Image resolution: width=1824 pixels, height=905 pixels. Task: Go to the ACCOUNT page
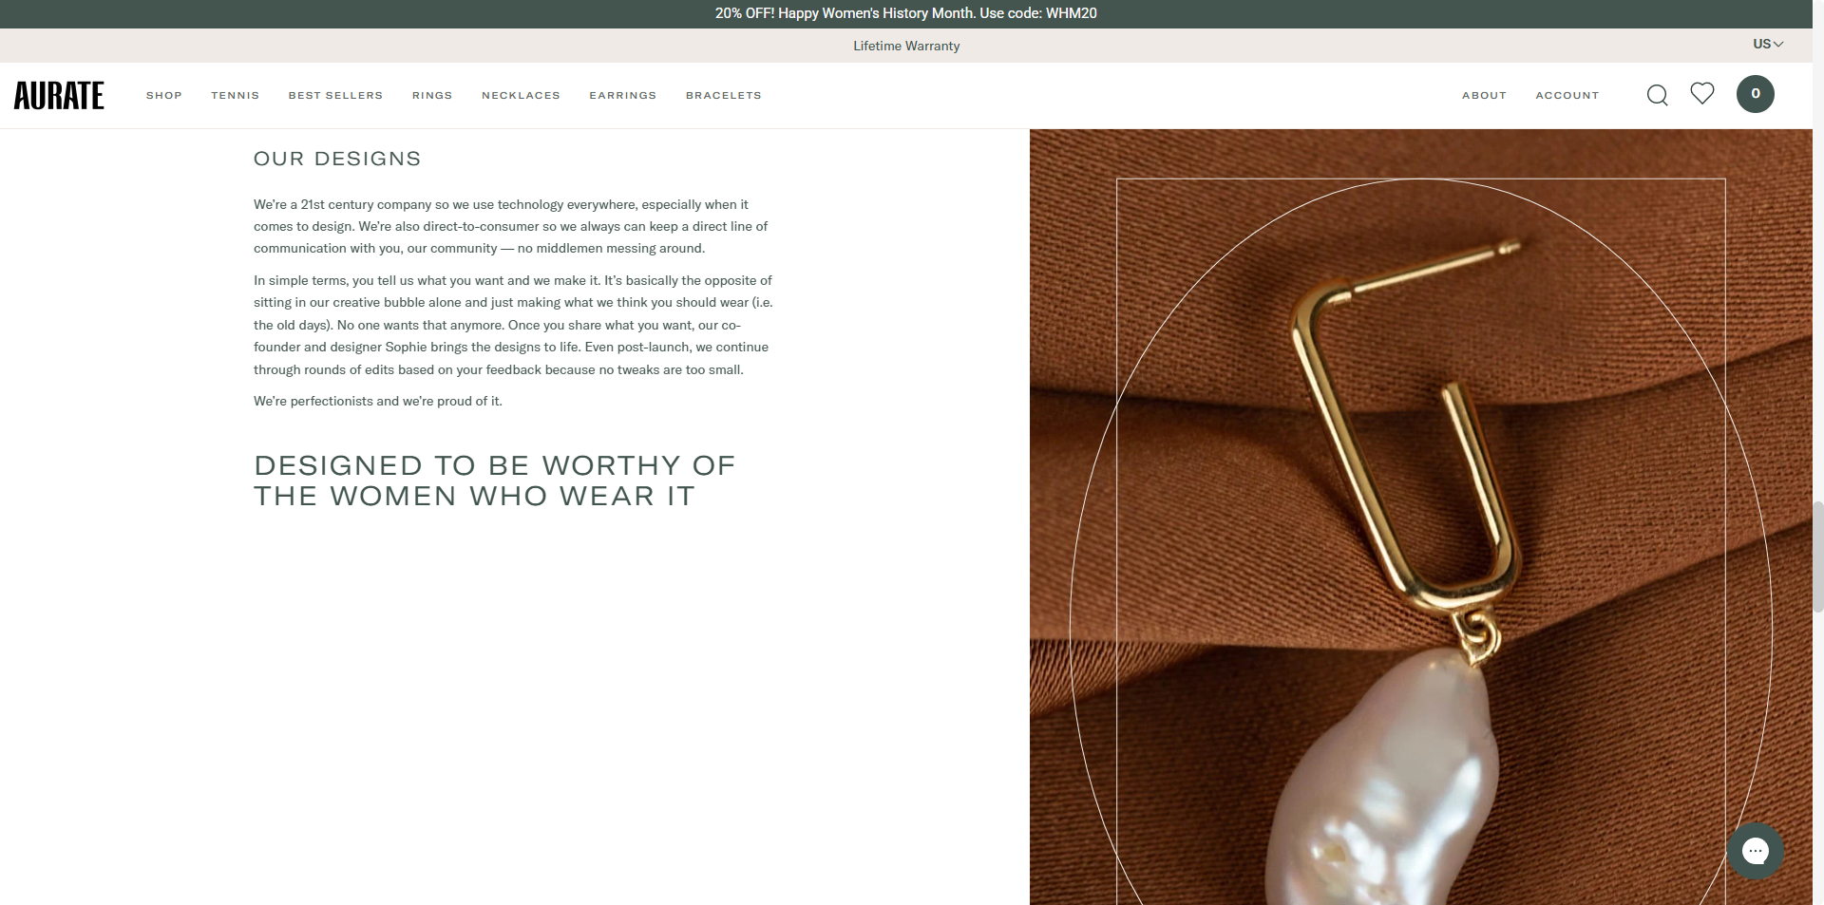1567,95
